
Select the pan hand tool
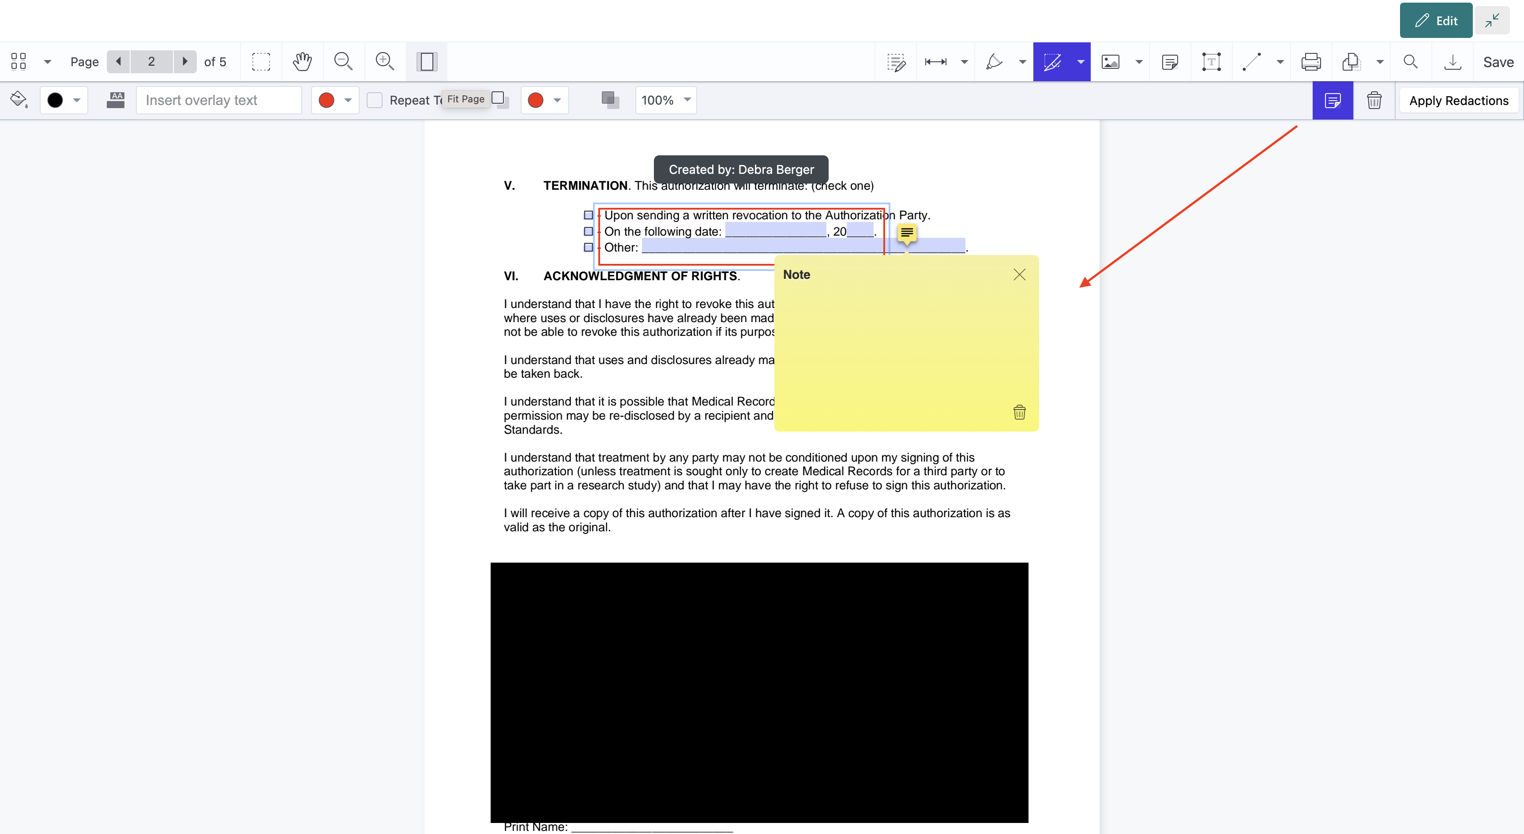[302, 61]
